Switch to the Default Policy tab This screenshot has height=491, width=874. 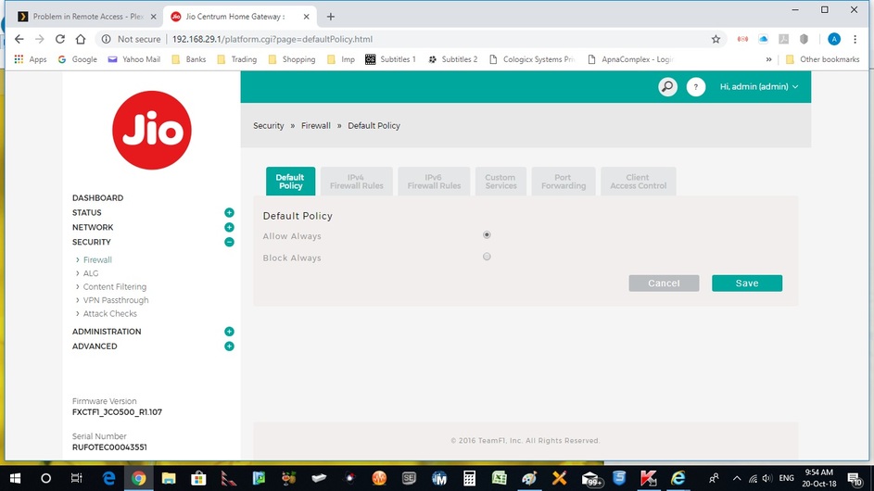click(290, 182)
